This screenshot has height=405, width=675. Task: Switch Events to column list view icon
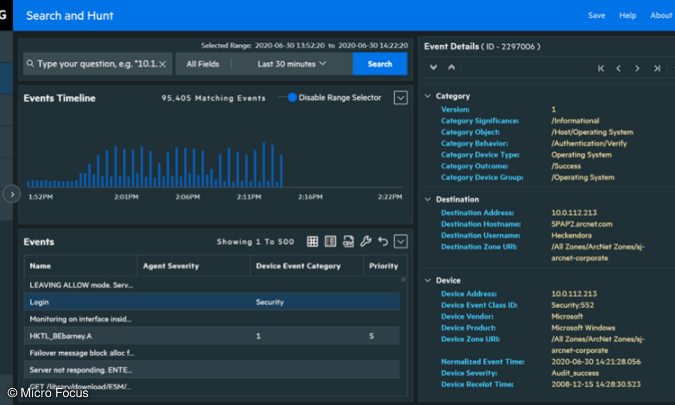[x=330, y=241]
